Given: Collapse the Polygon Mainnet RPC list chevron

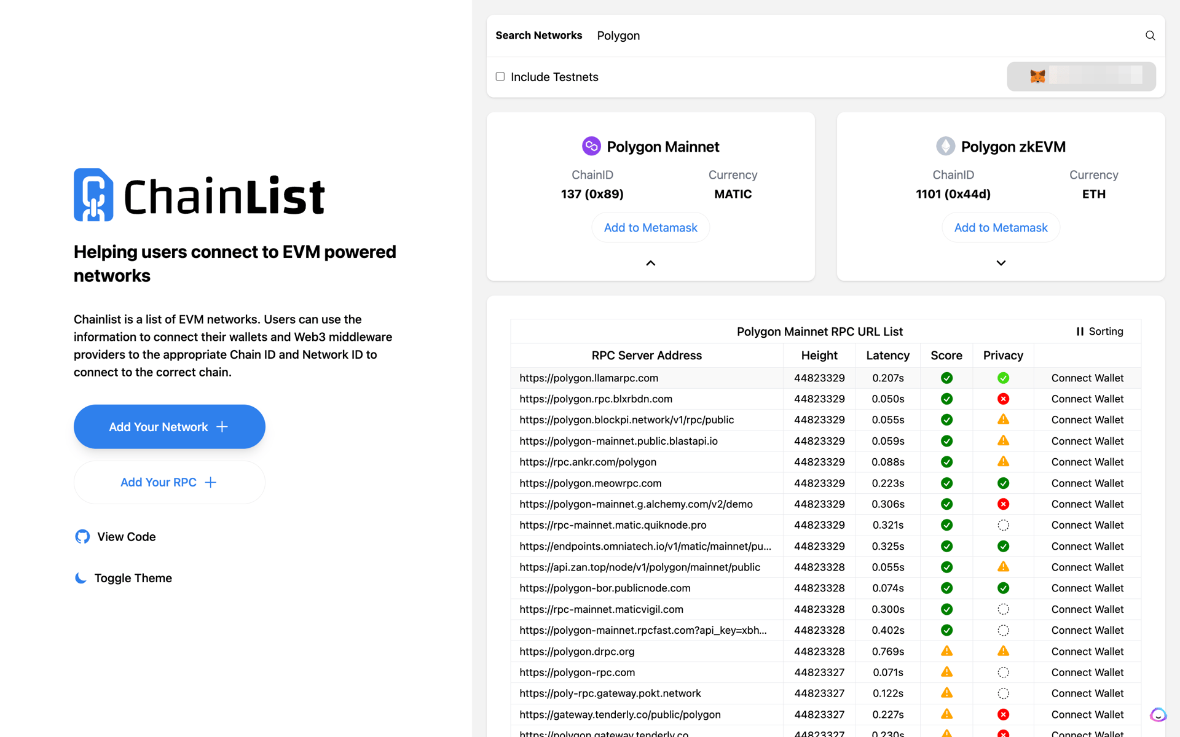Looking at the screenshot, I should [x=651, y=263].
